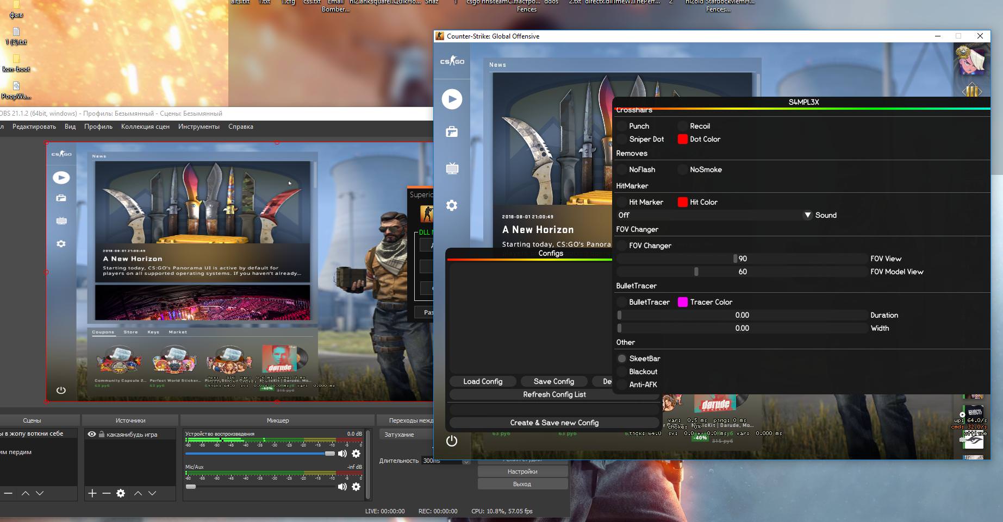Open the CS:GO Watch TV icon
Screen dimensions: 1003x522
coord(452,168)
